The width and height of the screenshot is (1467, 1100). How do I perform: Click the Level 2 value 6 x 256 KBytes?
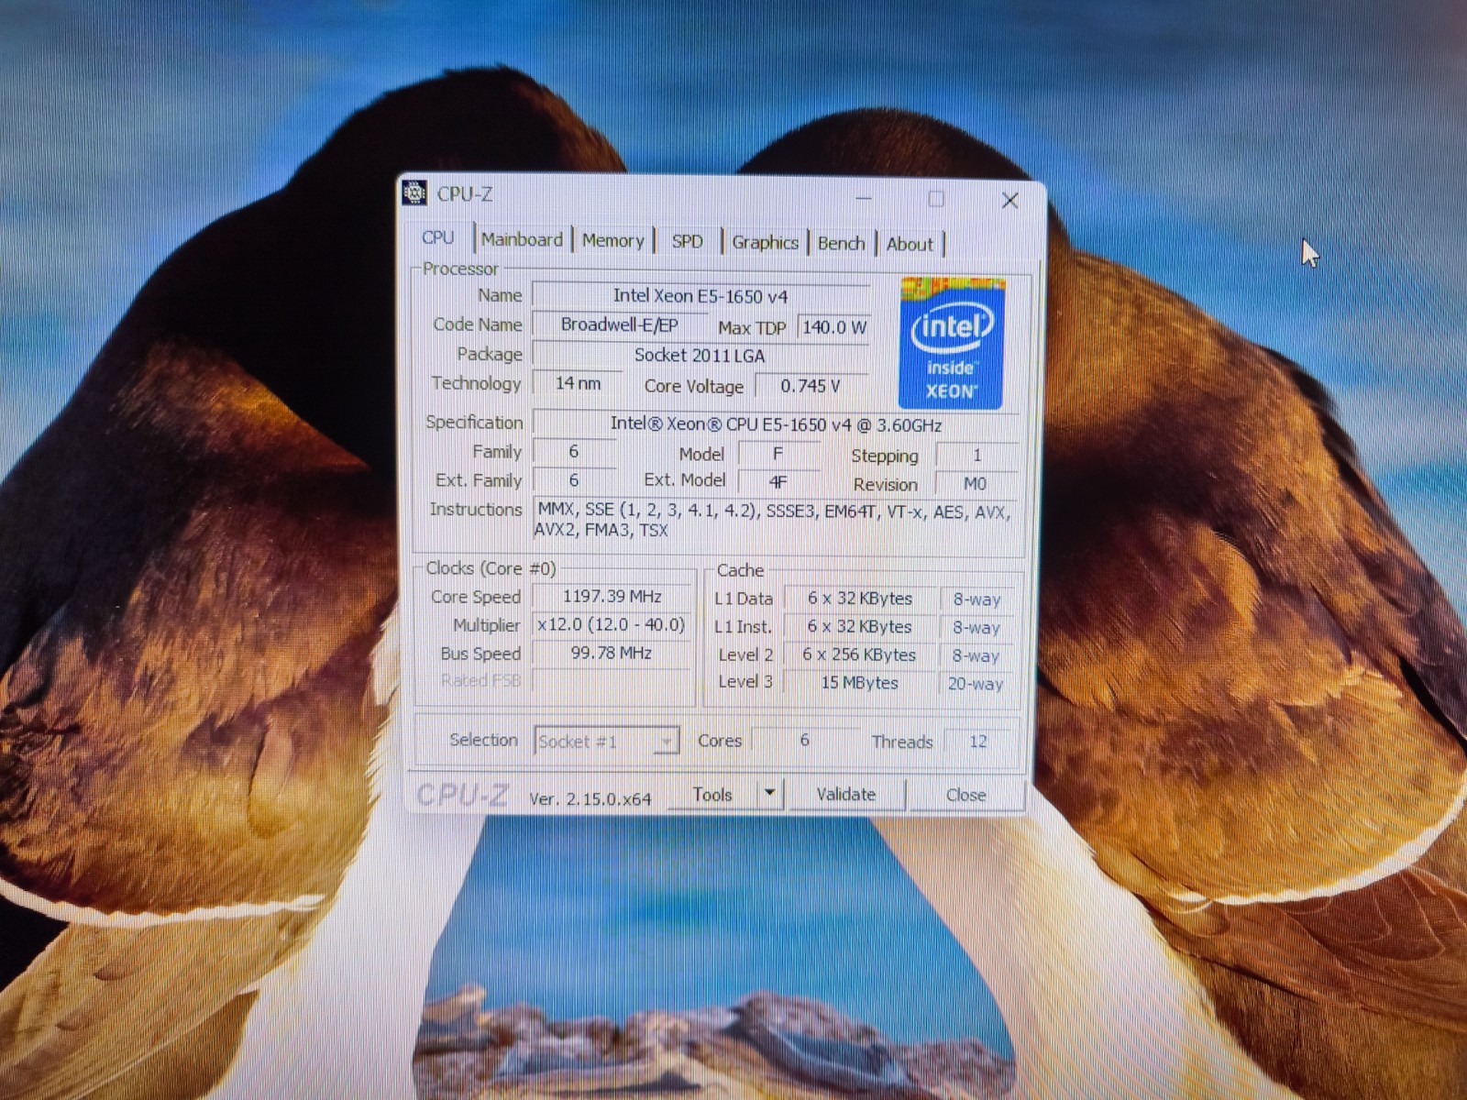(860, 655)
